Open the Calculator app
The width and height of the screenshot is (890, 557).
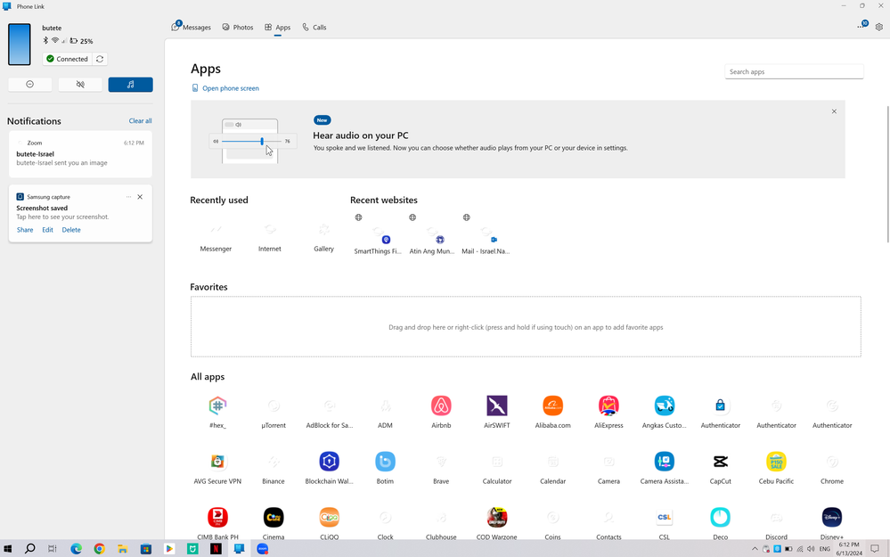point(496,468)
